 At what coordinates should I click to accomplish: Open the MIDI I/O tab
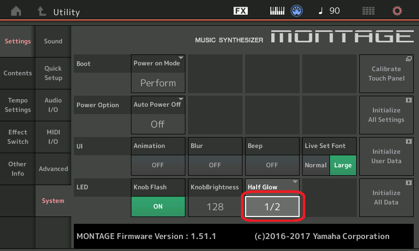click(x=53, y=137)
